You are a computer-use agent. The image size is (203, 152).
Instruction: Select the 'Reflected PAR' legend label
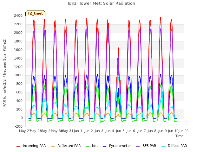(69, 146)
